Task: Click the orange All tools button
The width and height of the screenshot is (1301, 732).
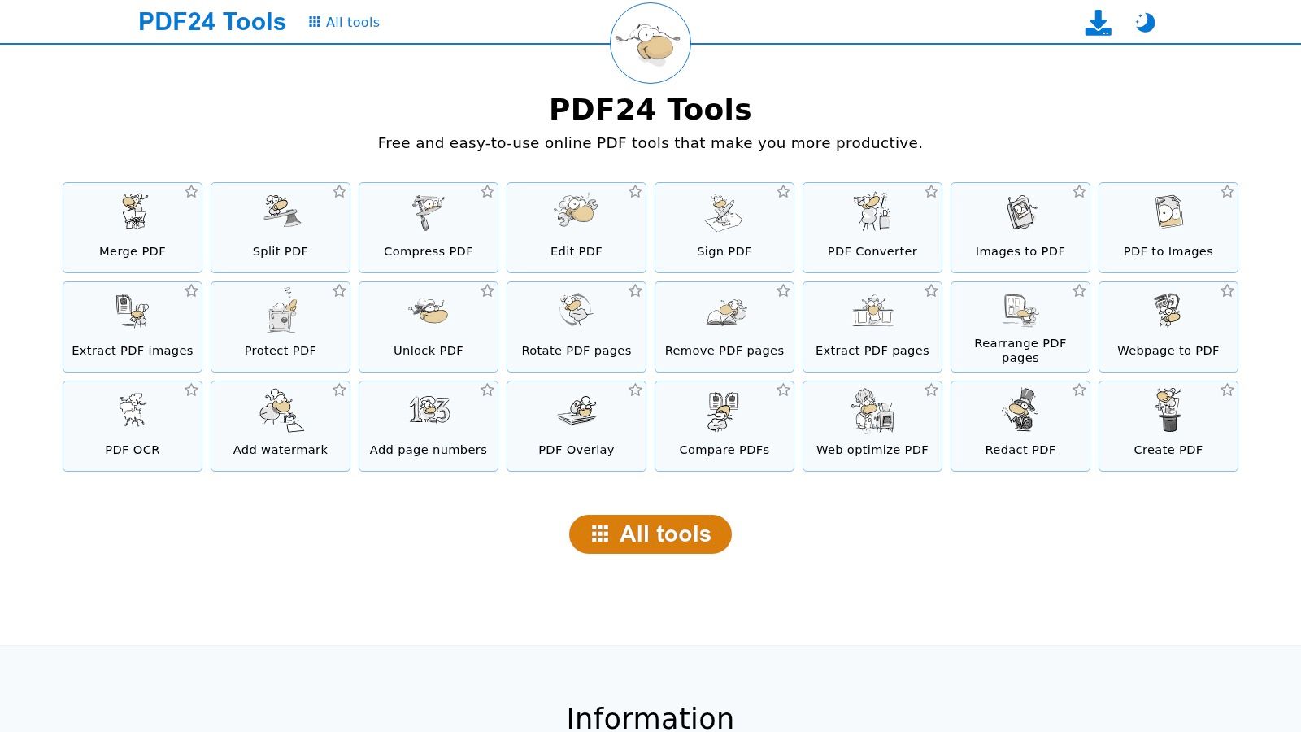Action: pos(650,534)
